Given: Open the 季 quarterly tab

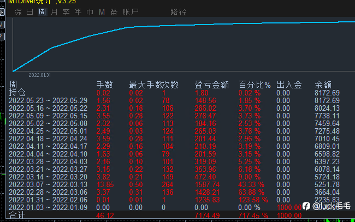Looking at the screenshot, I should click(x=66, y=12).
